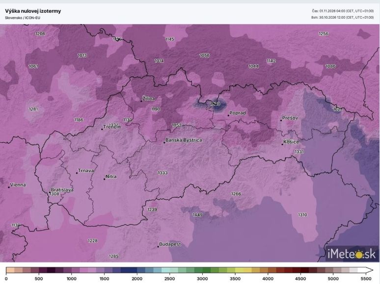The image size is (380, 284).
Task: Select the Poprad city label
Action: point(238,113)
